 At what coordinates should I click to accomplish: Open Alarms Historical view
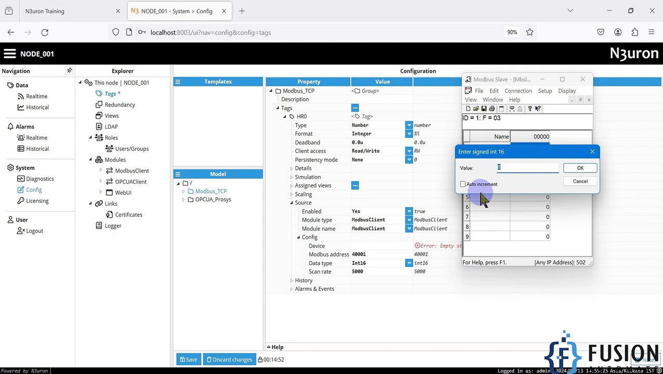tap(37, 149)
